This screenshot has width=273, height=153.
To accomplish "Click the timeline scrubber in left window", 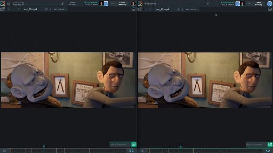I will 69,151.
